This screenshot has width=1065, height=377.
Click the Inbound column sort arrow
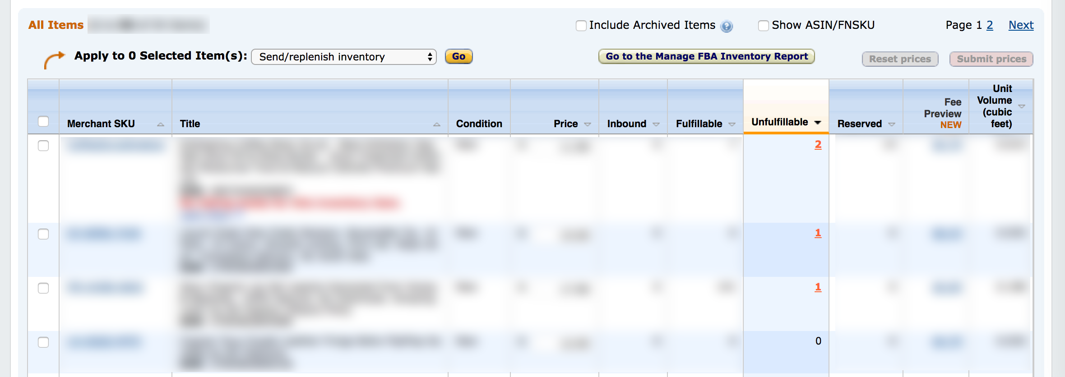point(656,124)
